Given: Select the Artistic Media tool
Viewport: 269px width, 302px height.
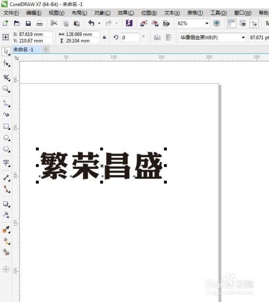Looking at the screenshot, I should coord(6,115).
